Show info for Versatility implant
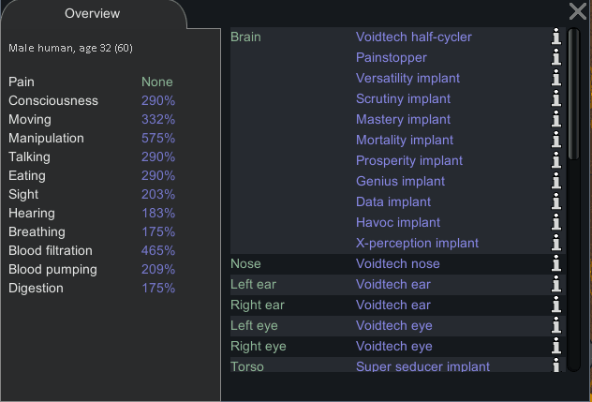Viewport: 592px width, 402px height. point(556,79)
